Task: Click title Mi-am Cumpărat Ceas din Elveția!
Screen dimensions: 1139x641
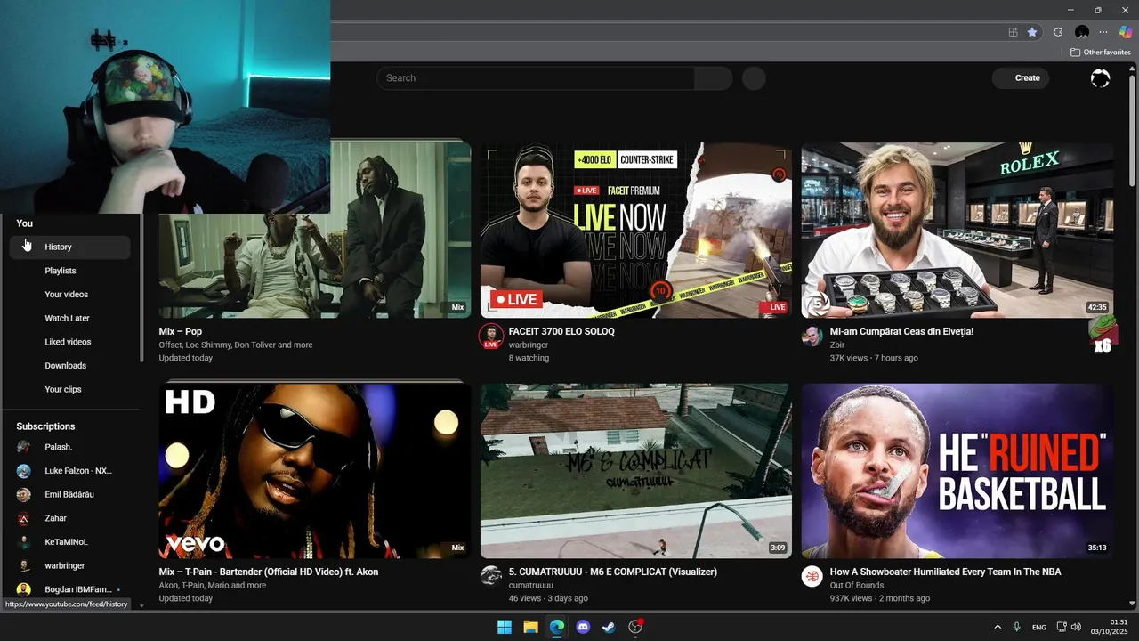Action: click(901, 331)
